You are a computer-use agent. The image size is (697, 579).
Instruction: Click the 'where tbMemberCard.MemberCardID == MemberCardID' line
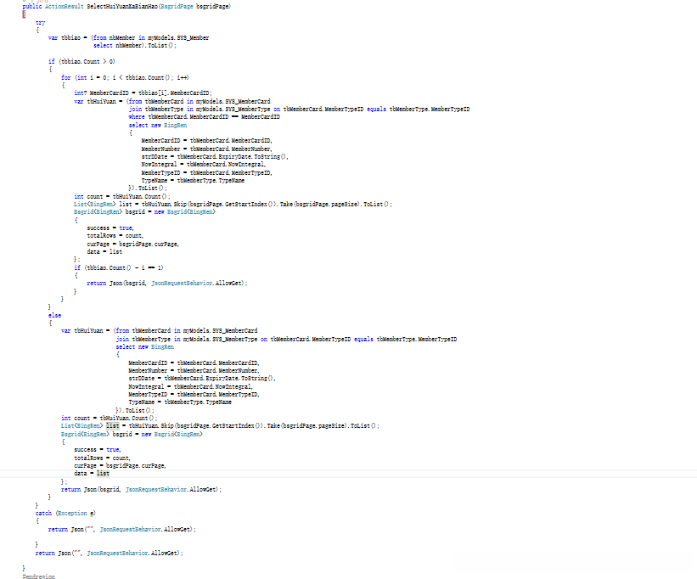point(205,117)
